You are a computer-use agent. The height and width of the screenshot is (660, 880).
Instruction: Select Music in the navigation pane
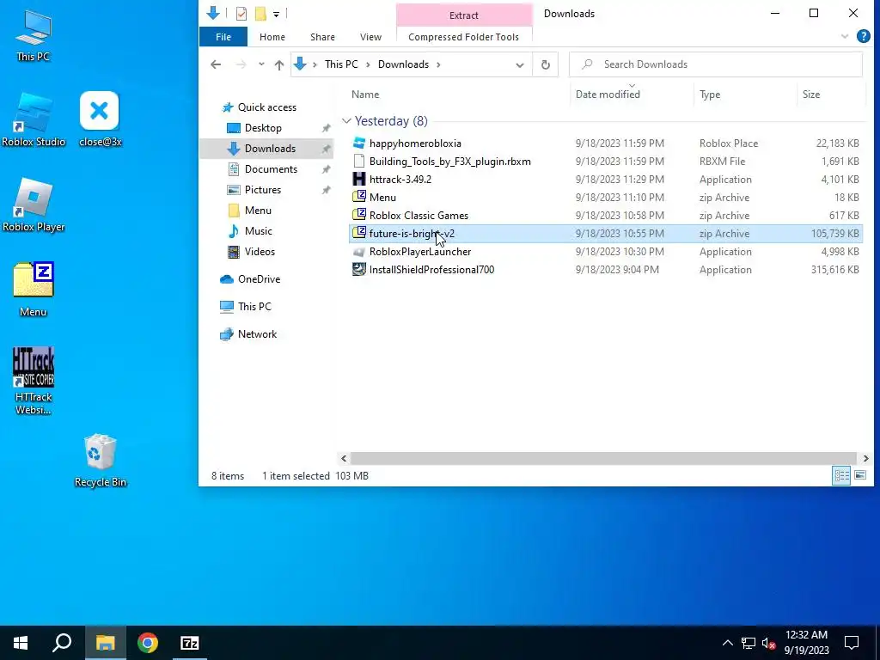coord(258,231)
